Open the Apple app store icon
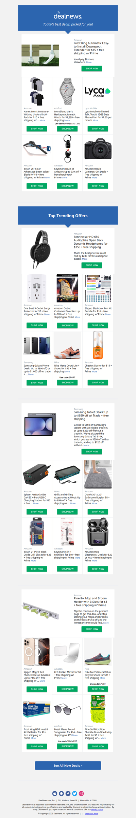The image size is (136, 818). [x=55, y=793]
